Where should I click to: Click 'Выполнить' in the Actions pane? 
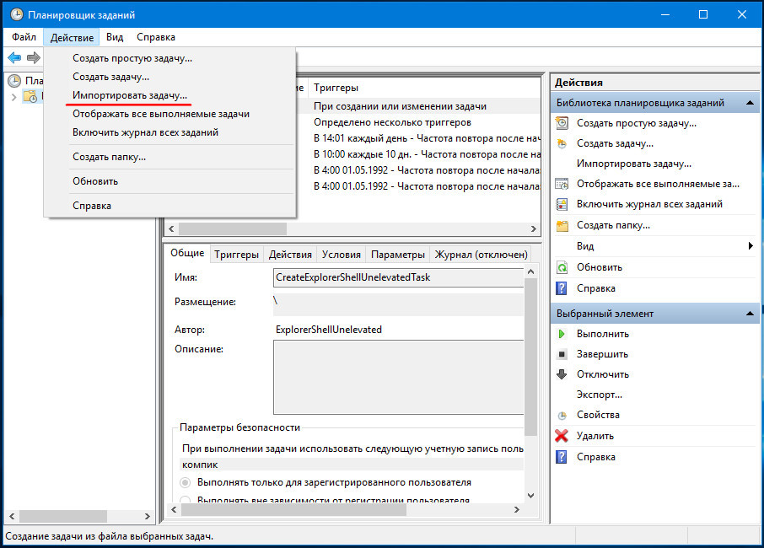pyautogui.click(x=603, y=334)
